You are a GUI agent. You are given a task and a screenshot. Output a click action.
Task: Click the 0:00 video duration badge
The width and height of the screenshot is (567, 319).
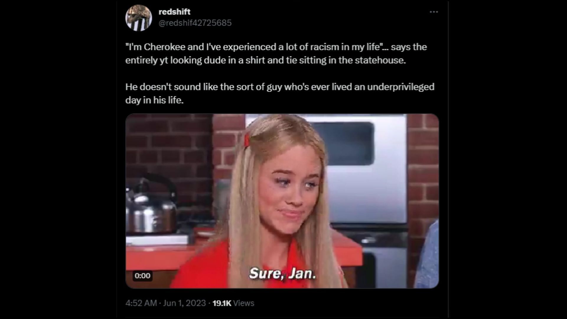142,276
